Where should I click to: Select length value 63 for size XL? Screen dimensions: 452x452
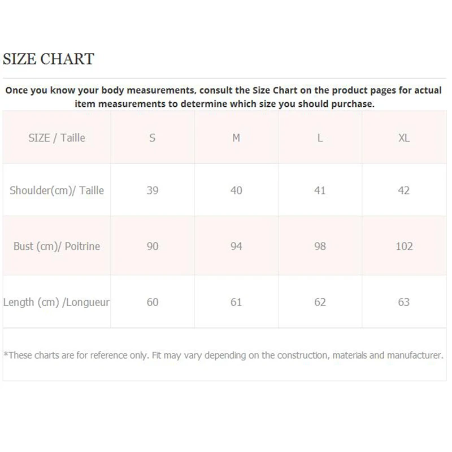(x=403, y=302)
